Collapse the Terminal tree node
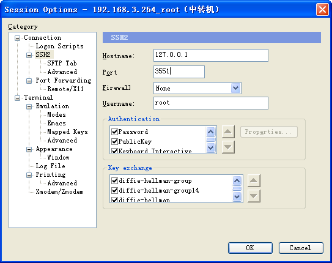332x263 pixels. 17,98
